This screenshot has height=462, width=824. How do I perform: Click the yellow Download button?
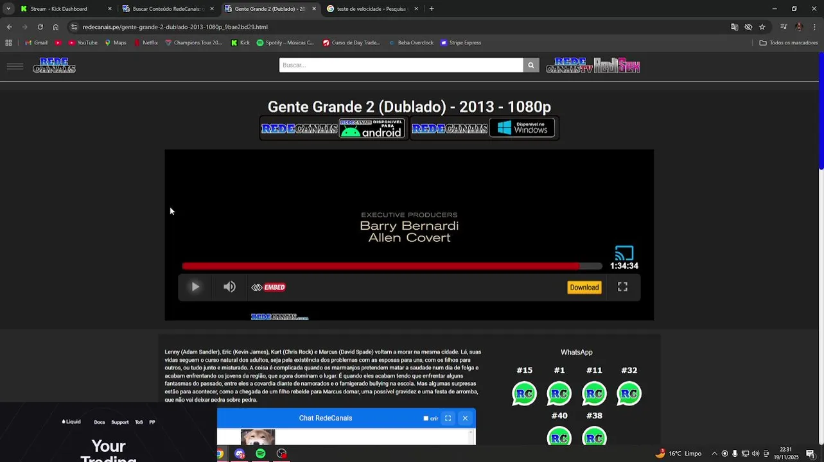pyautogui.click(x=584, y=287)
